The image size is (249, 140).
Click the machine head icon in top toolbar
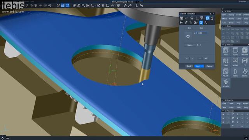(x=137, y=5)
